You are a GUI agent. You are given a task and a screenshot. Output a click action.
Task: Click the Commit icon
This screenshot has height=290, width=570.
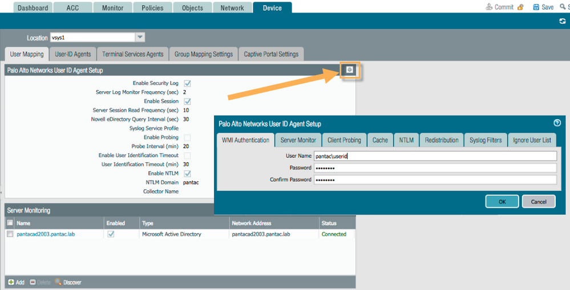pos(489,7)
